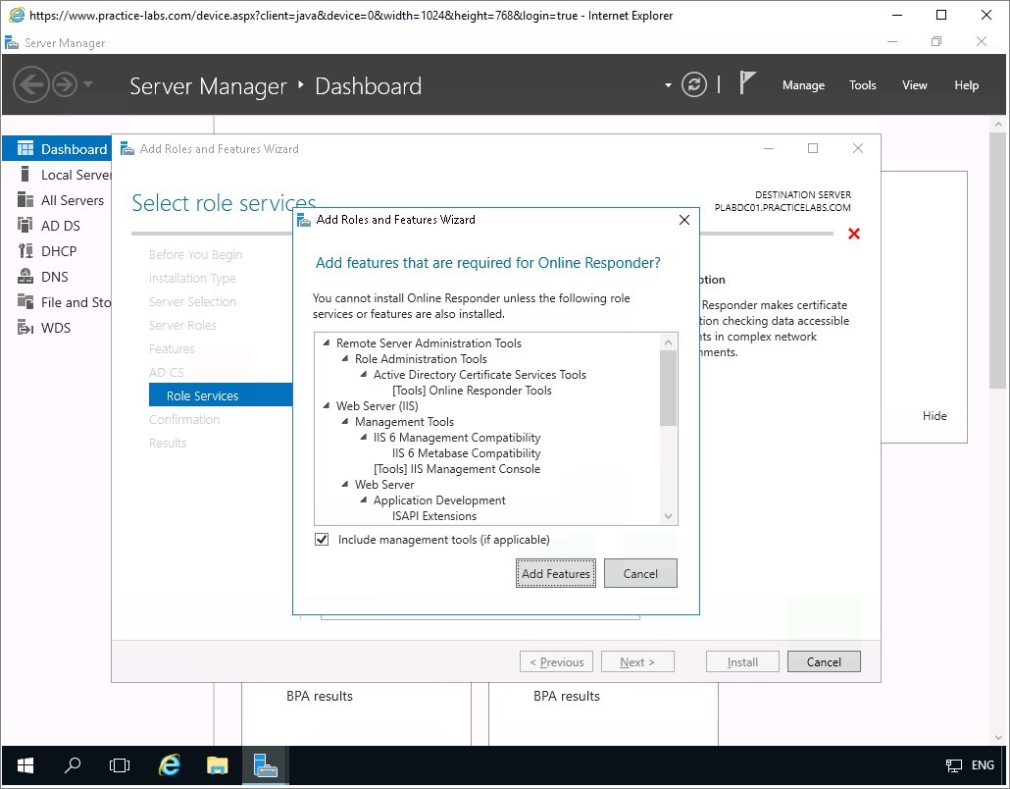Open Task View from the taskbar
The width and height of the screenshot is (1010, 789).
click(120, 765)
